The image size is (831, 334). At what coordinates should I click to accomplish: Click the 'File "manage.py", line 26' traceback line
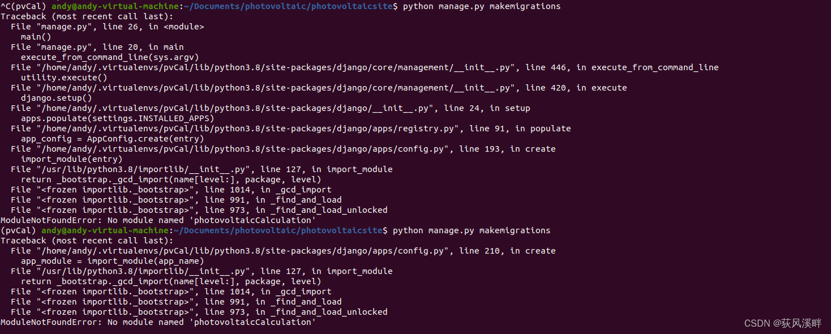coord(107,27)
